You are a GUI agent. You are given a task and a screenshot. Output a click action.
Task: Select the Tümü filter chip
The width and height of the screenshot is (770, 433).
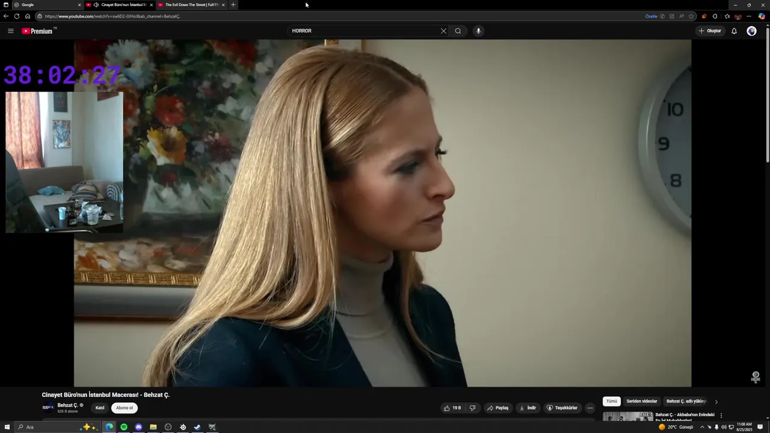[x=612, y=401]
